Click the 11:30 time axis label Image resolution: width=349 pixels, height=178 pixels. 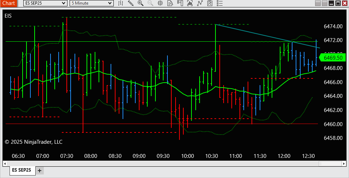tap(260, 156)
